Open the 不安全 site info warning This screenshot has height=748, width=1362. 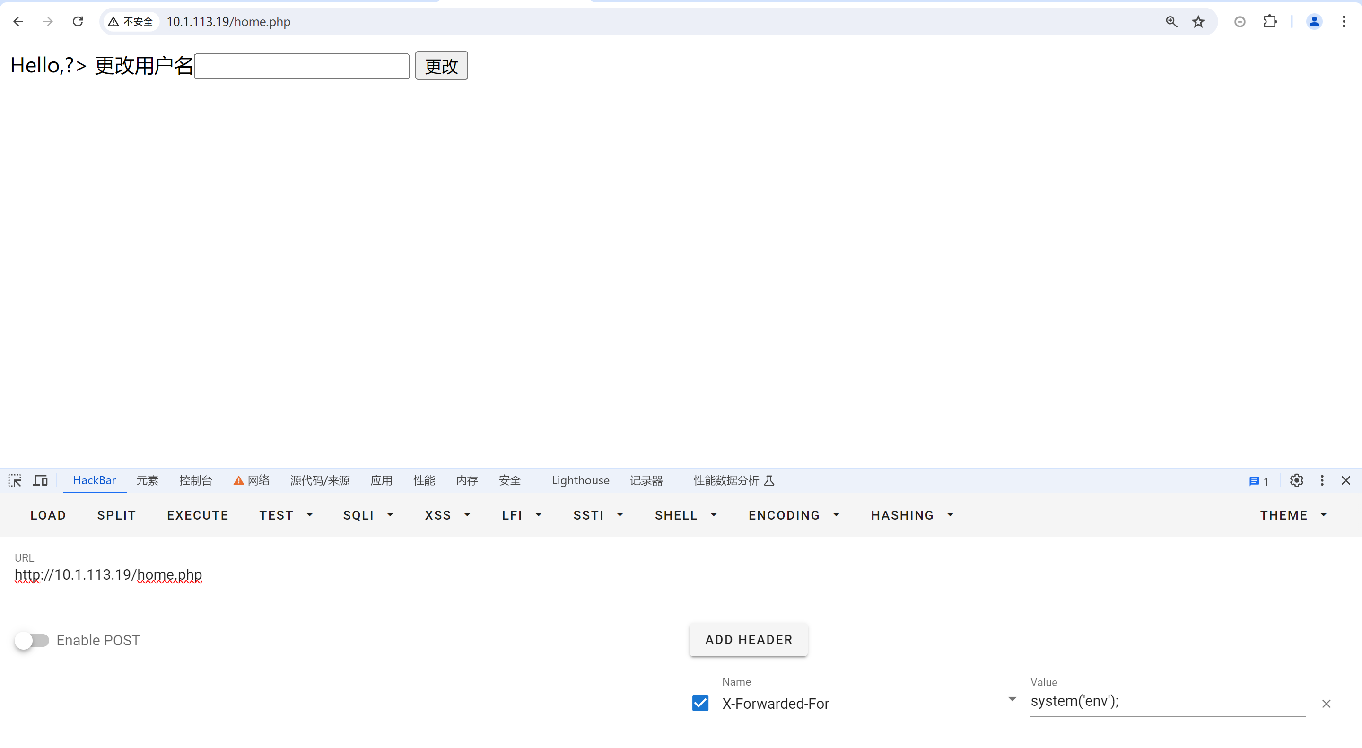point(131,22)
